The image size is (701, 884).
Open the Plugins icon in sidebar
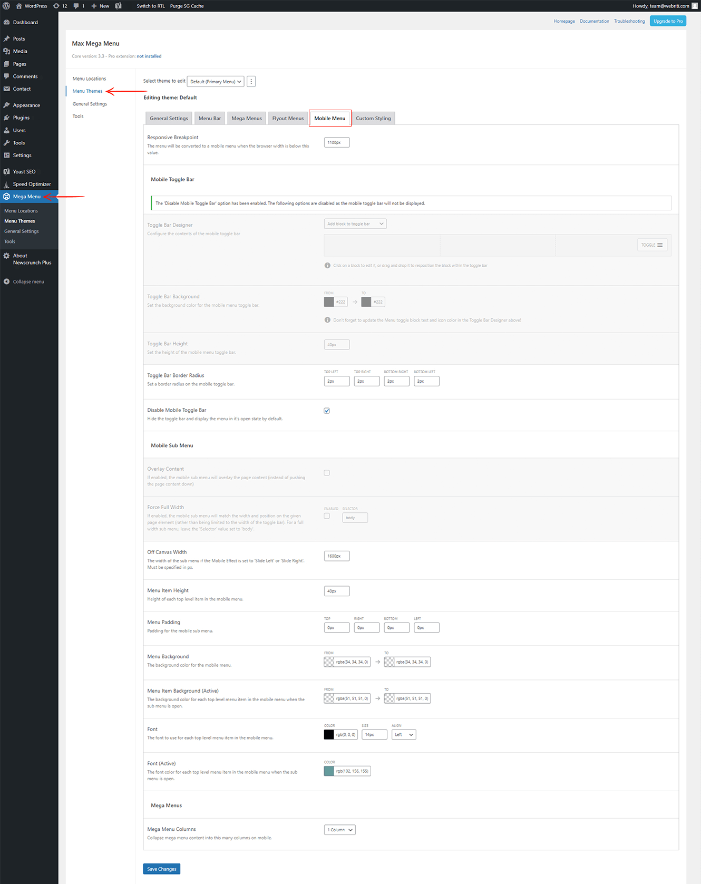coord(7,118)
